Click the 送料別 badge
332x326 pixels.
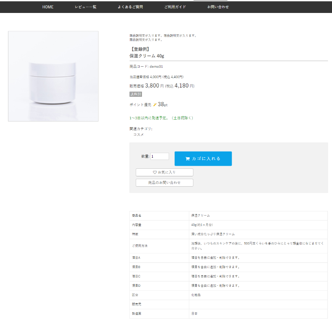coord(136,94)
